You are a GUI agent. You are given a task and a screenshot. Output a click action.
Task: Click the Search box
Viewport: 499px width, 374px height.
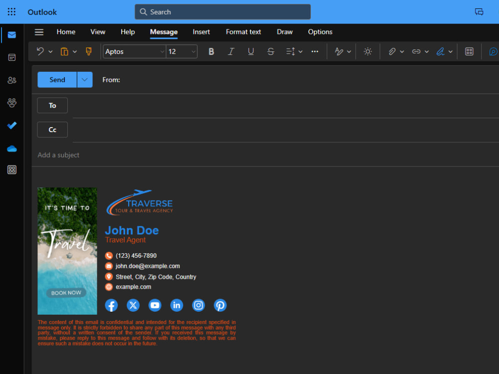point(223,12)
